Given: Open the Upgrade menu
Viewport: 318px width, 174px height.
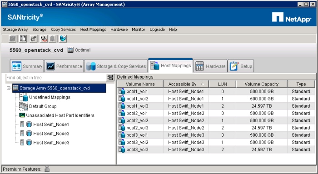Looking at the screenshot, I should [x=157, y=30].
